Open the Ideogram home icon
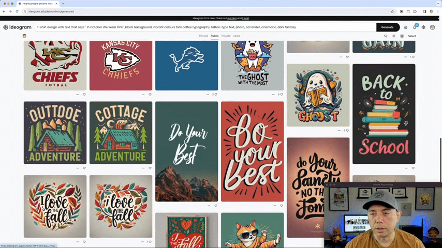Image resolution: width=442 pixels, height=248 pixels. click(406, 27)
